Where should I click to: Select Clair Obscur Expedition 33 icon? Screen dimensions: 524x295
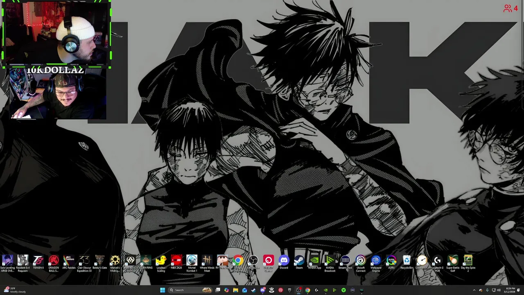(84, 263)
